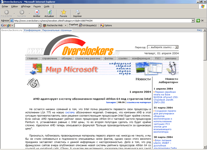This screenshot has height=150, width=207.
Task: Go to the обзоры nav tab
Action: click(x=67, y=58)
